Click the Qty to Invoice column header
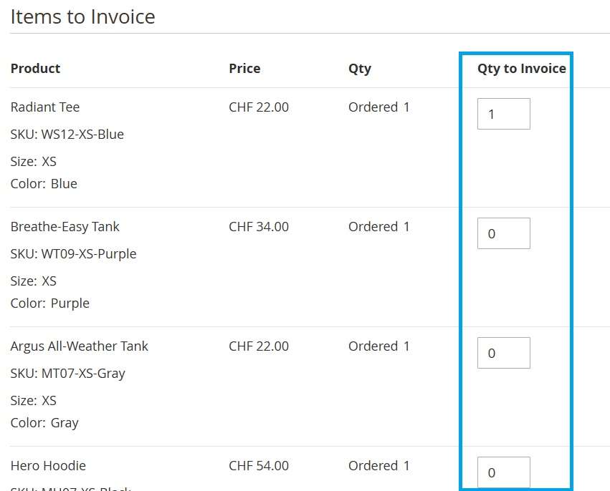The image size is (610, 491). point(521,69)
